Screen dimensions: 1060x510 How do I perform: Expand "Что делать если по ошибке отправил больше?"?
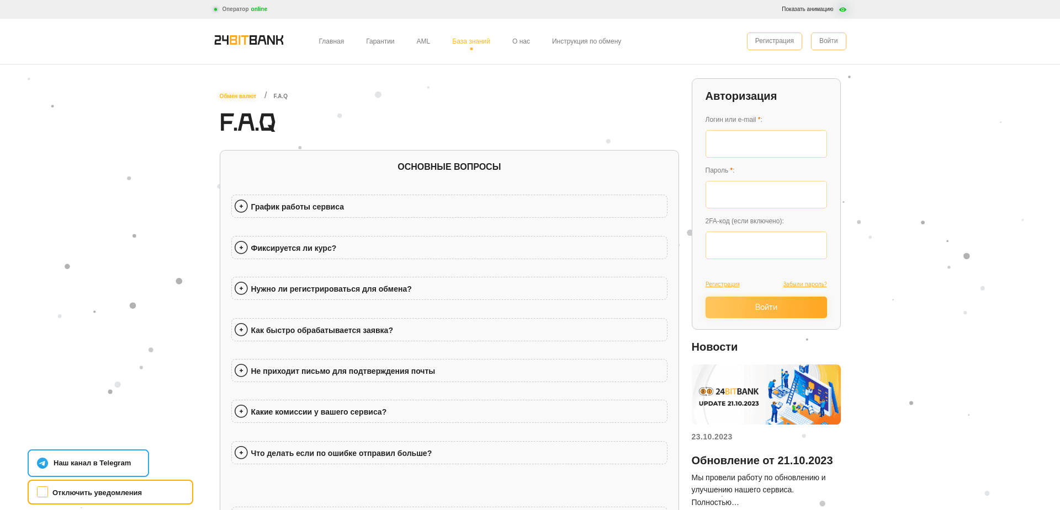(241, 452)
